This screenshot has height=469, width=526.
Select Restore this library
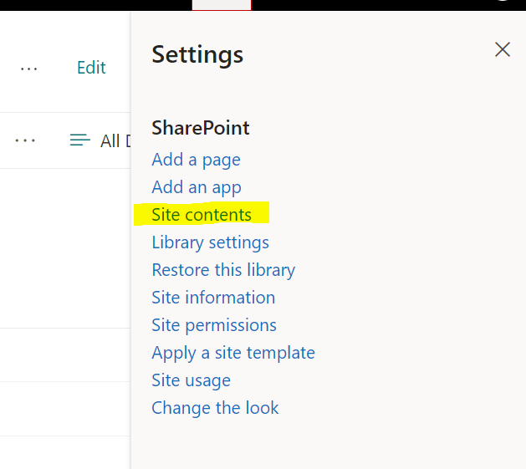pyautogui.click(x=223, y=270)
